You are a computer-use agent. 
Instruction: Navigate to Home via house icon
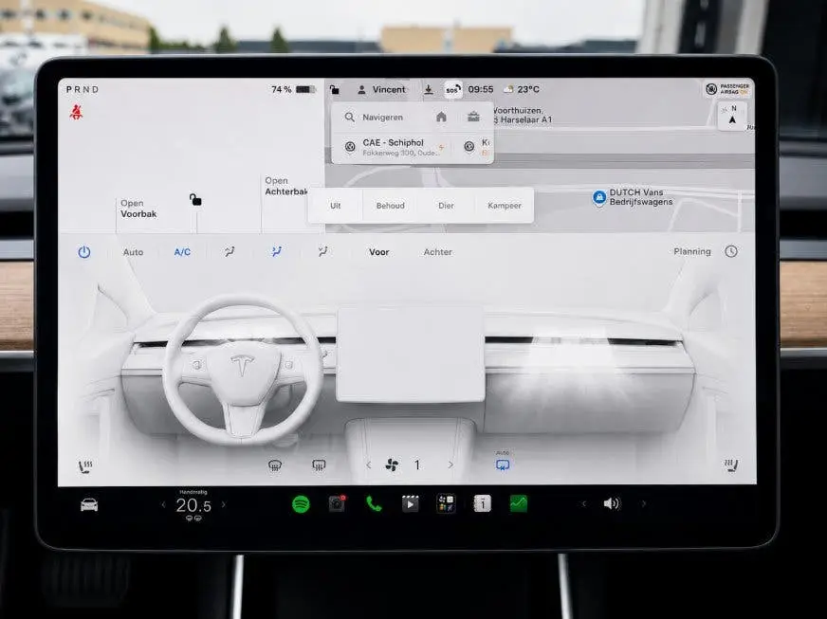pyautogui.click(x=441, y=117)
